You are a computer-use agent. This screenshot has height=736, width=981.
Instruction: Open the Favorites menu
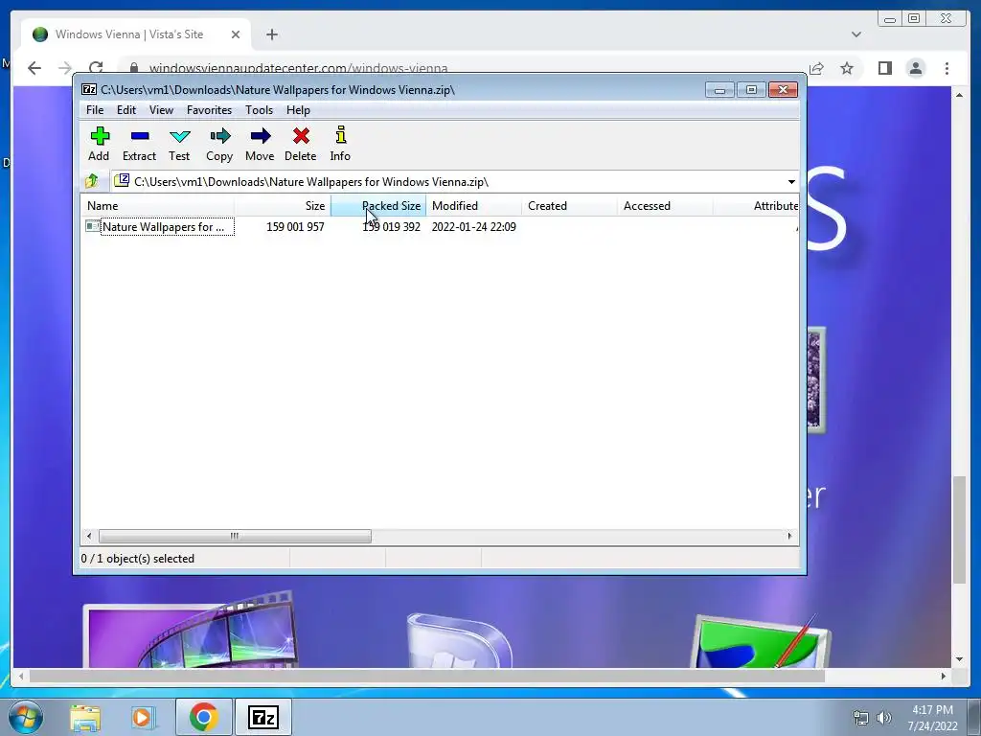click(x=209, y=110)
